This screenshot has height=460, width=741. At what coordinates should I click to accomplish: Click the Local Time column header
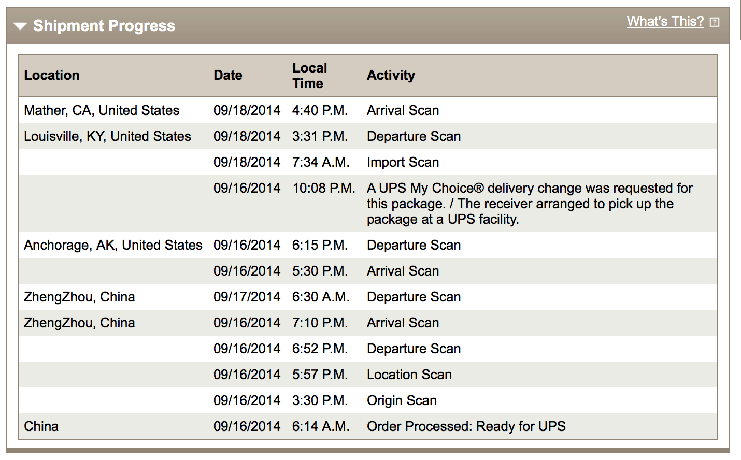[x=309, y=76]
